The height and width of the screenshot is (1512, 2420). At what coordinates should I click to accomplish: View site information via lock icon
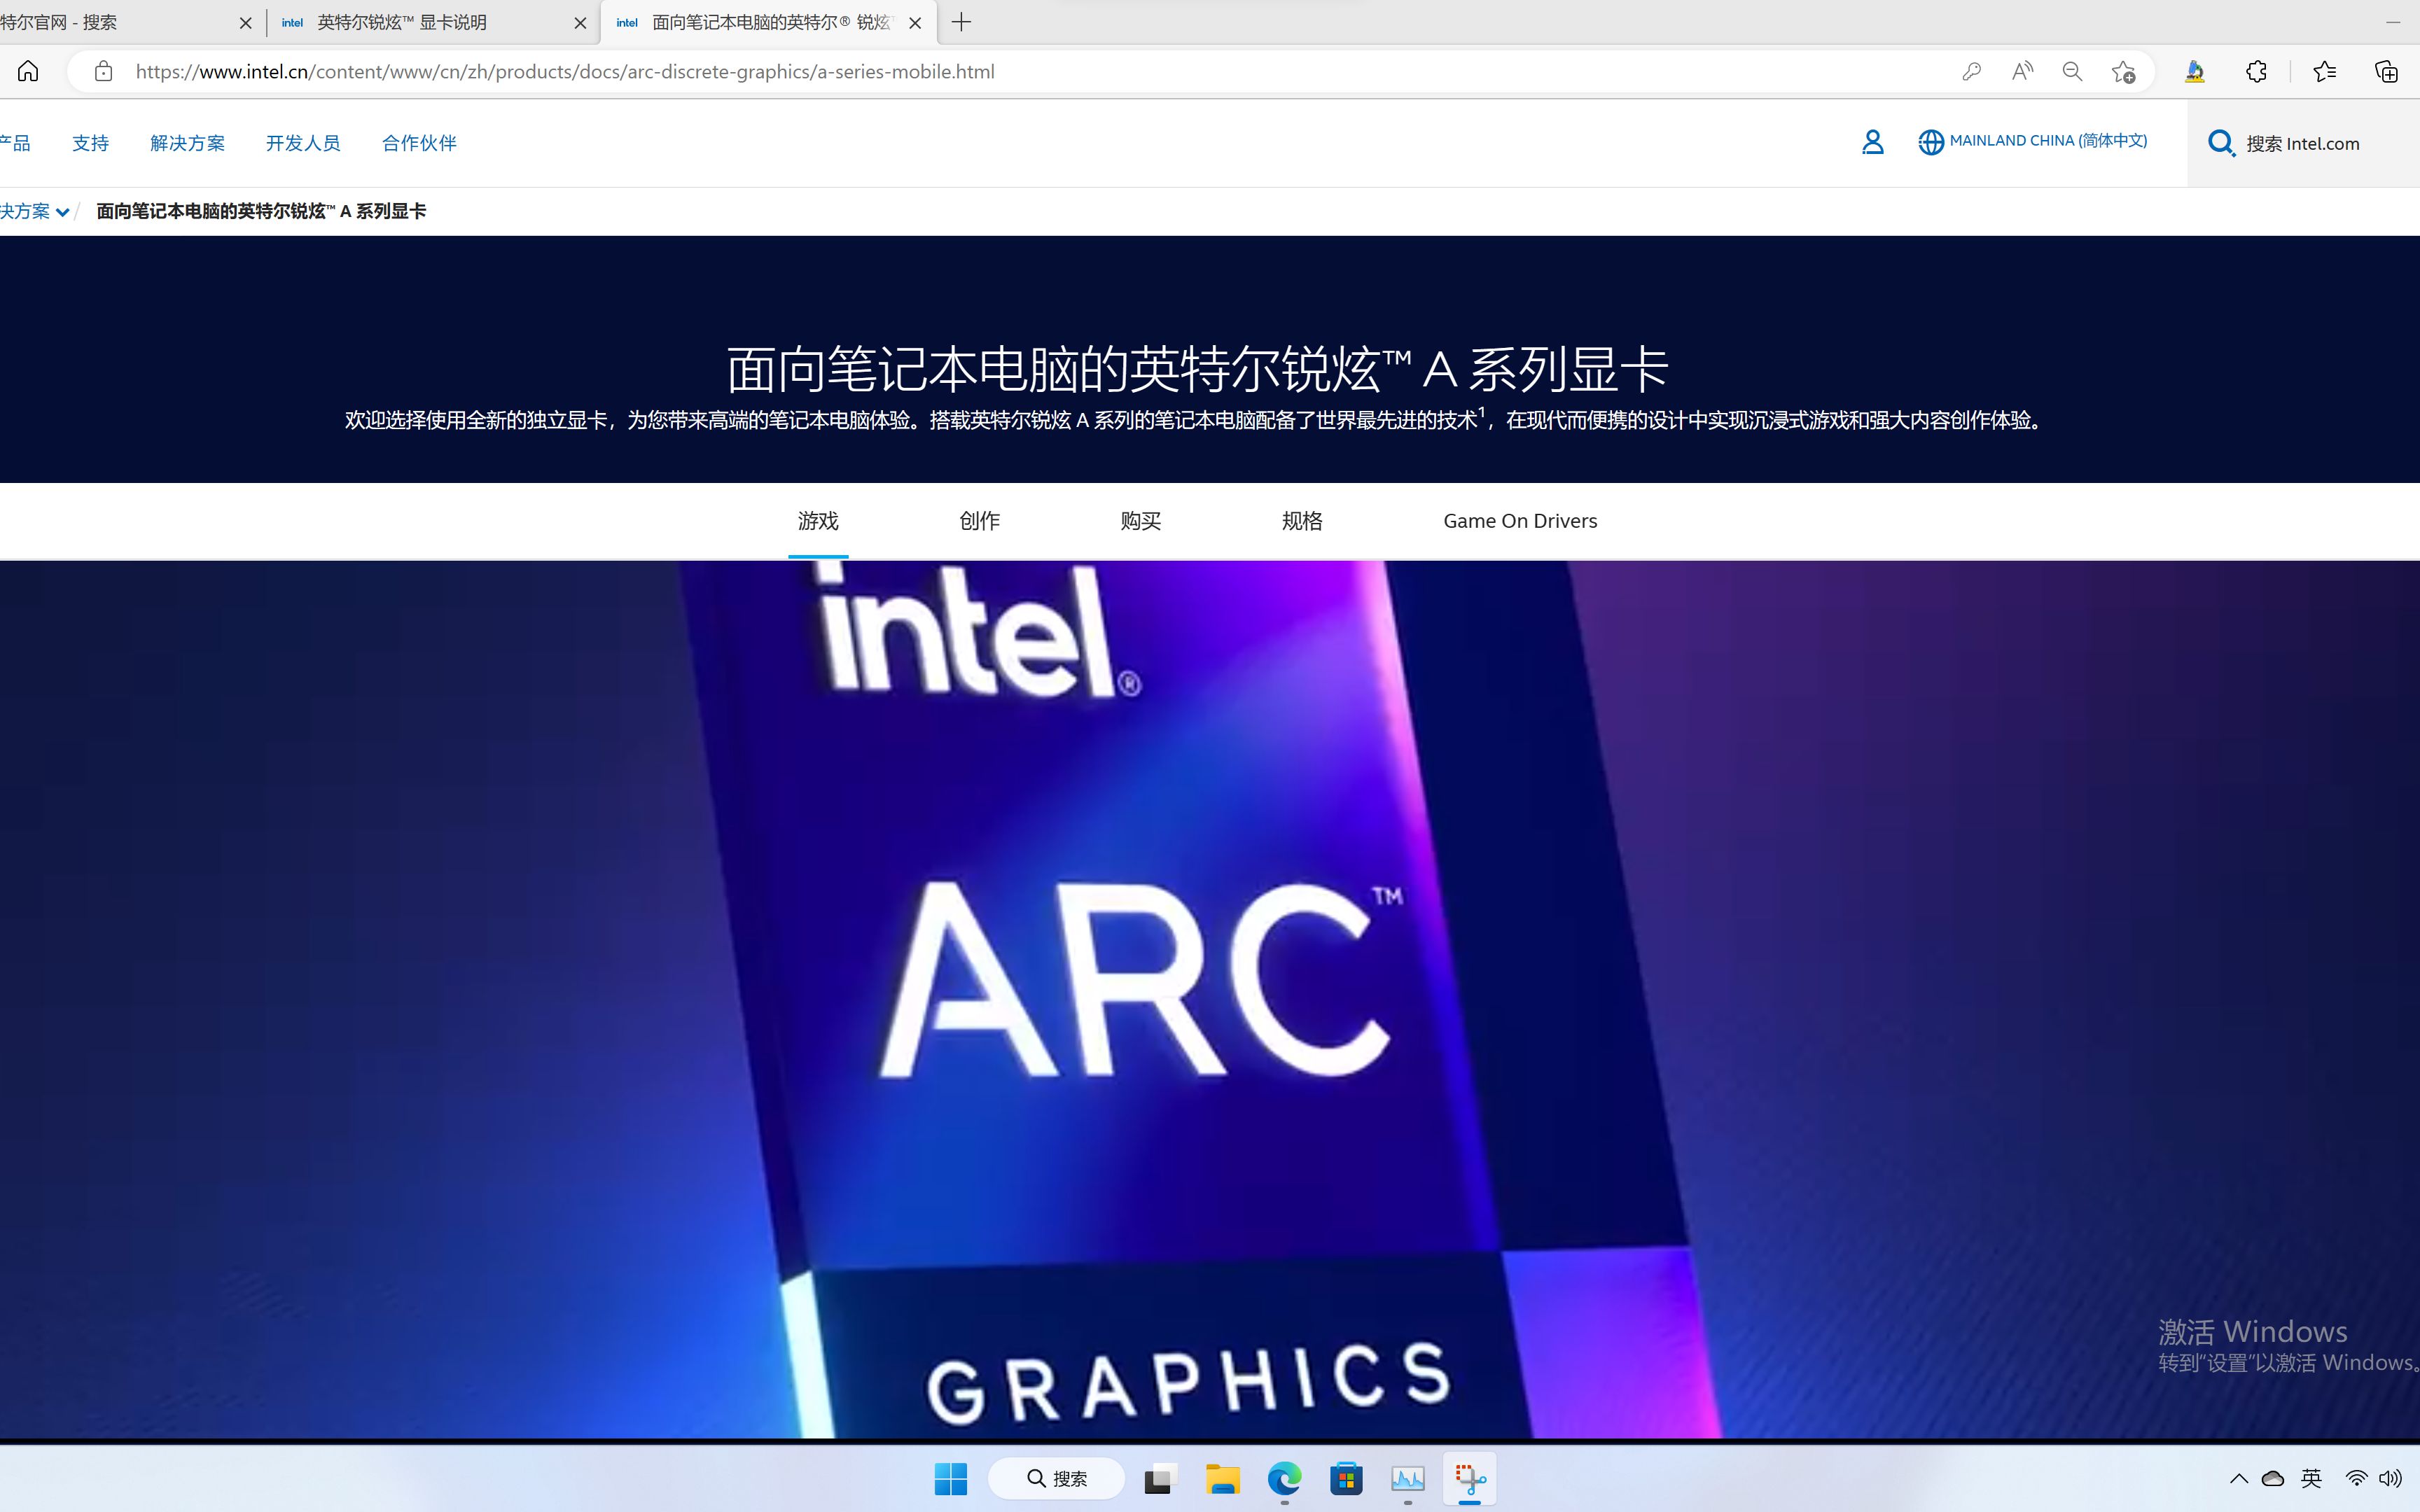tap(103, 71)
